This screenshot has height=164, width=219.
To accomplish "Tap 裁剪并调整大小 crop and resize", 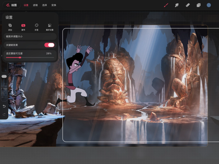I will point(30,37).
